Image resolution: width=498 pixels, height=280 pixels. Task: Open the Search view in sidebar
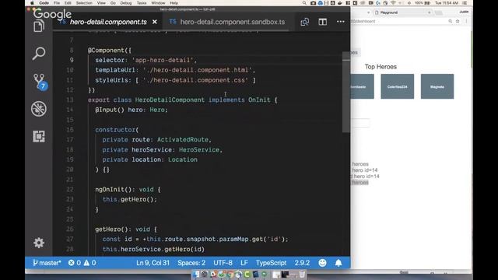tap(39, 54)
